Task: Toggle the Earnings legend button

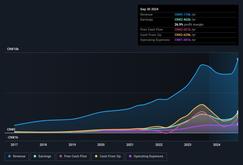Action: 42,156
